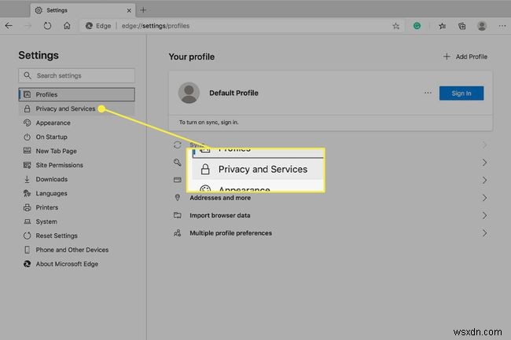Open the green Grammarly extension icon
Viewport: 511px width, 340px height.
click(x=417, y=26)
